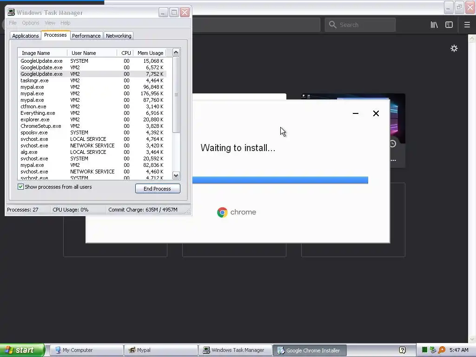The height and width of the screenshot is (357, 476).
Task: Open the Task Manager File menu
Action: pos(13,23)
